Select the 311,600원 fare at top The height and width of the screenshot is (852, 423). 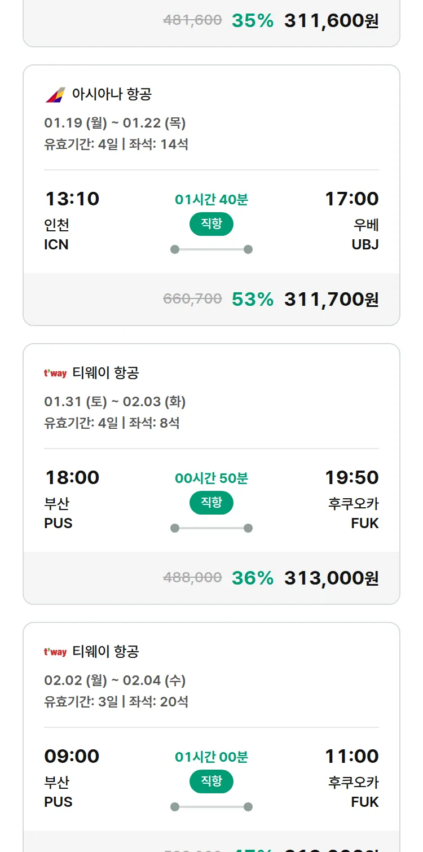(331, 21)
